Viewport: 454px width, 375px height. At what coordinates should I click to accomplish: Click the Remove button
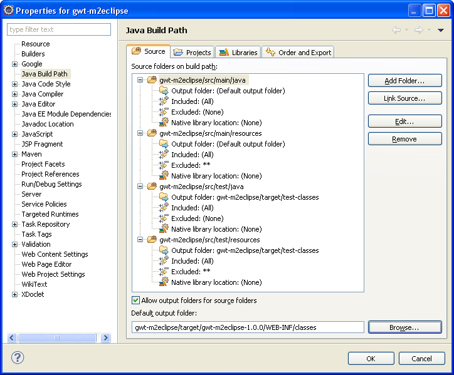405,139
